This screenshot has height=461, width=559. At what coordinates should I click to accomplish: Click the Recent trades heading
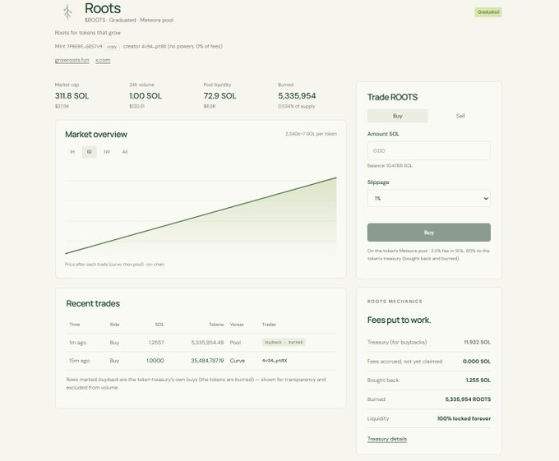(x=93, y=303)
